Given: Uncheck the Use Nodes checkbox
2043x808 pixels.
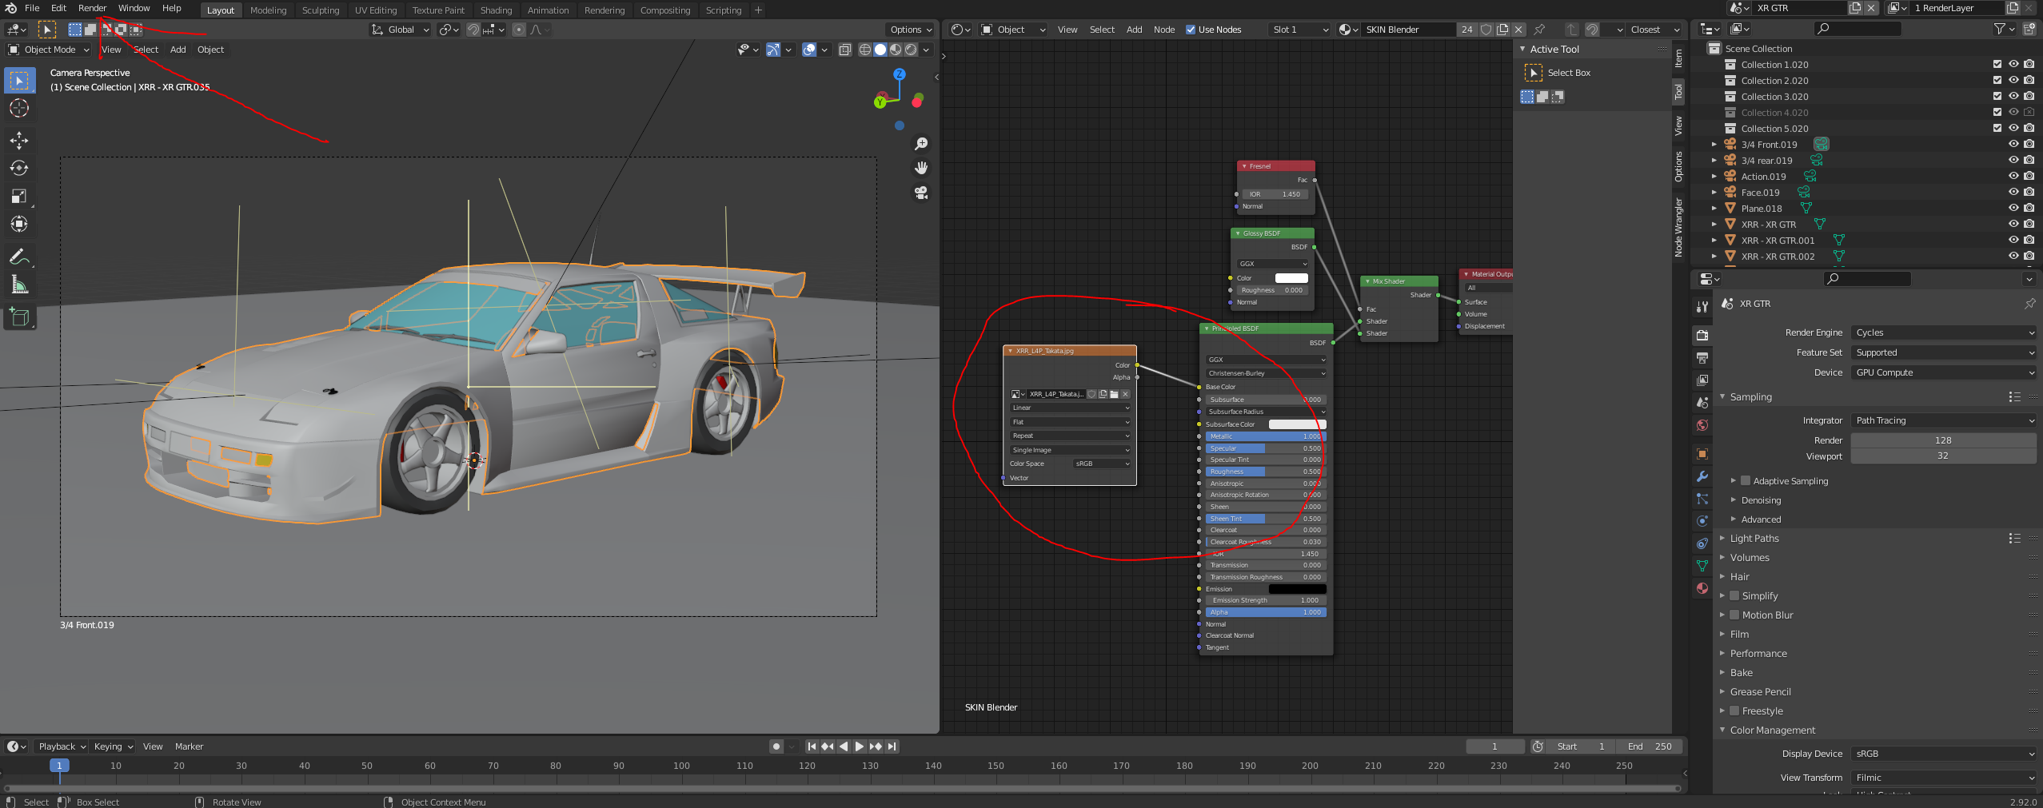Looking at the screenshot, I should [x=1191, y=30].
